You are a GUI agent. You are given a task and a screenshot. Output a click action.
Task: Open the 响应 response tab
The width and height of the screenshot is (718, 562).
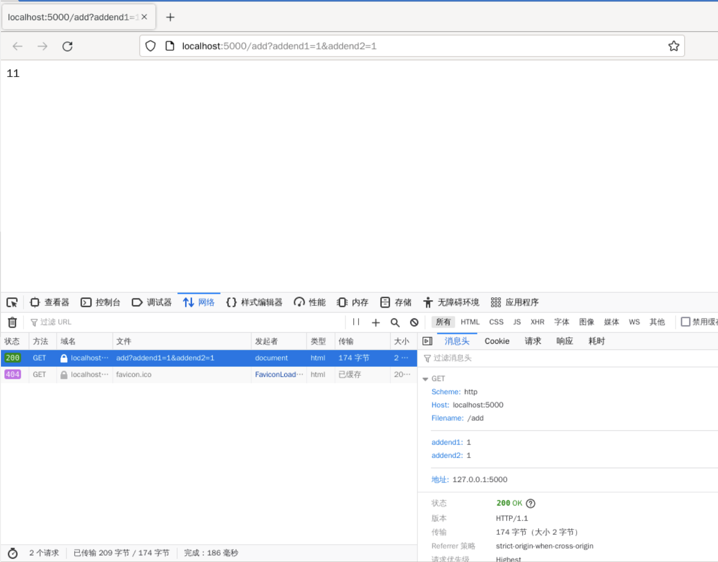pos(565,341)
